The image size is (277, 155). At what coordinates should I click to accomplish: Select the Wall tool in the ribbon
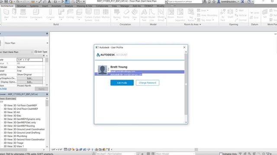(x=6, y=14)
